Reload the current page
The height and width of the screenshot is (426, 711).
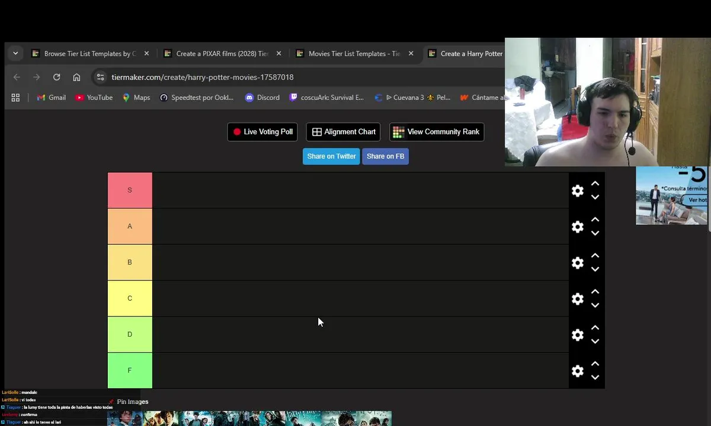pos(56,77)
